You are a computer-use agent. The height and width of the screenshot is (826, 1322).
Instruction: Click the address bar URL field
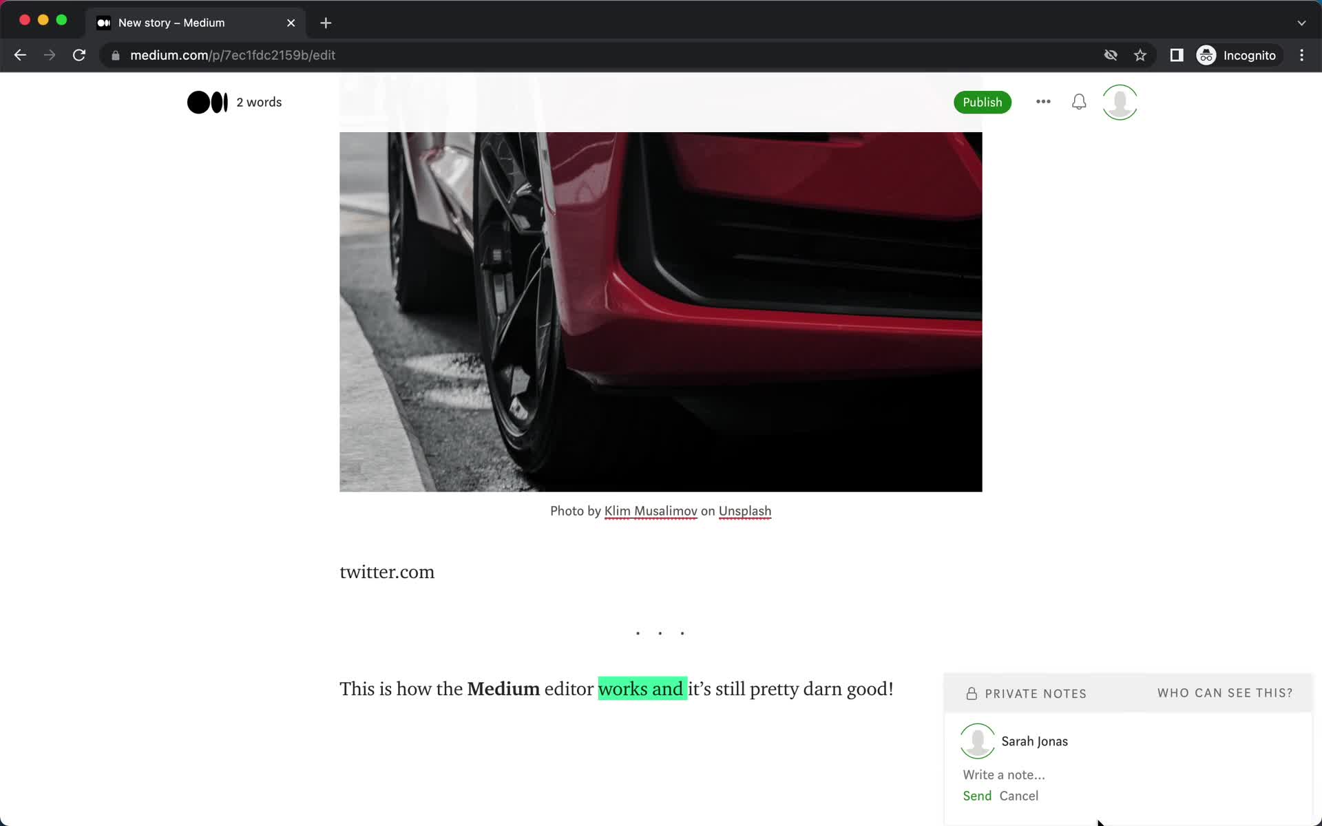click(232, 54)
